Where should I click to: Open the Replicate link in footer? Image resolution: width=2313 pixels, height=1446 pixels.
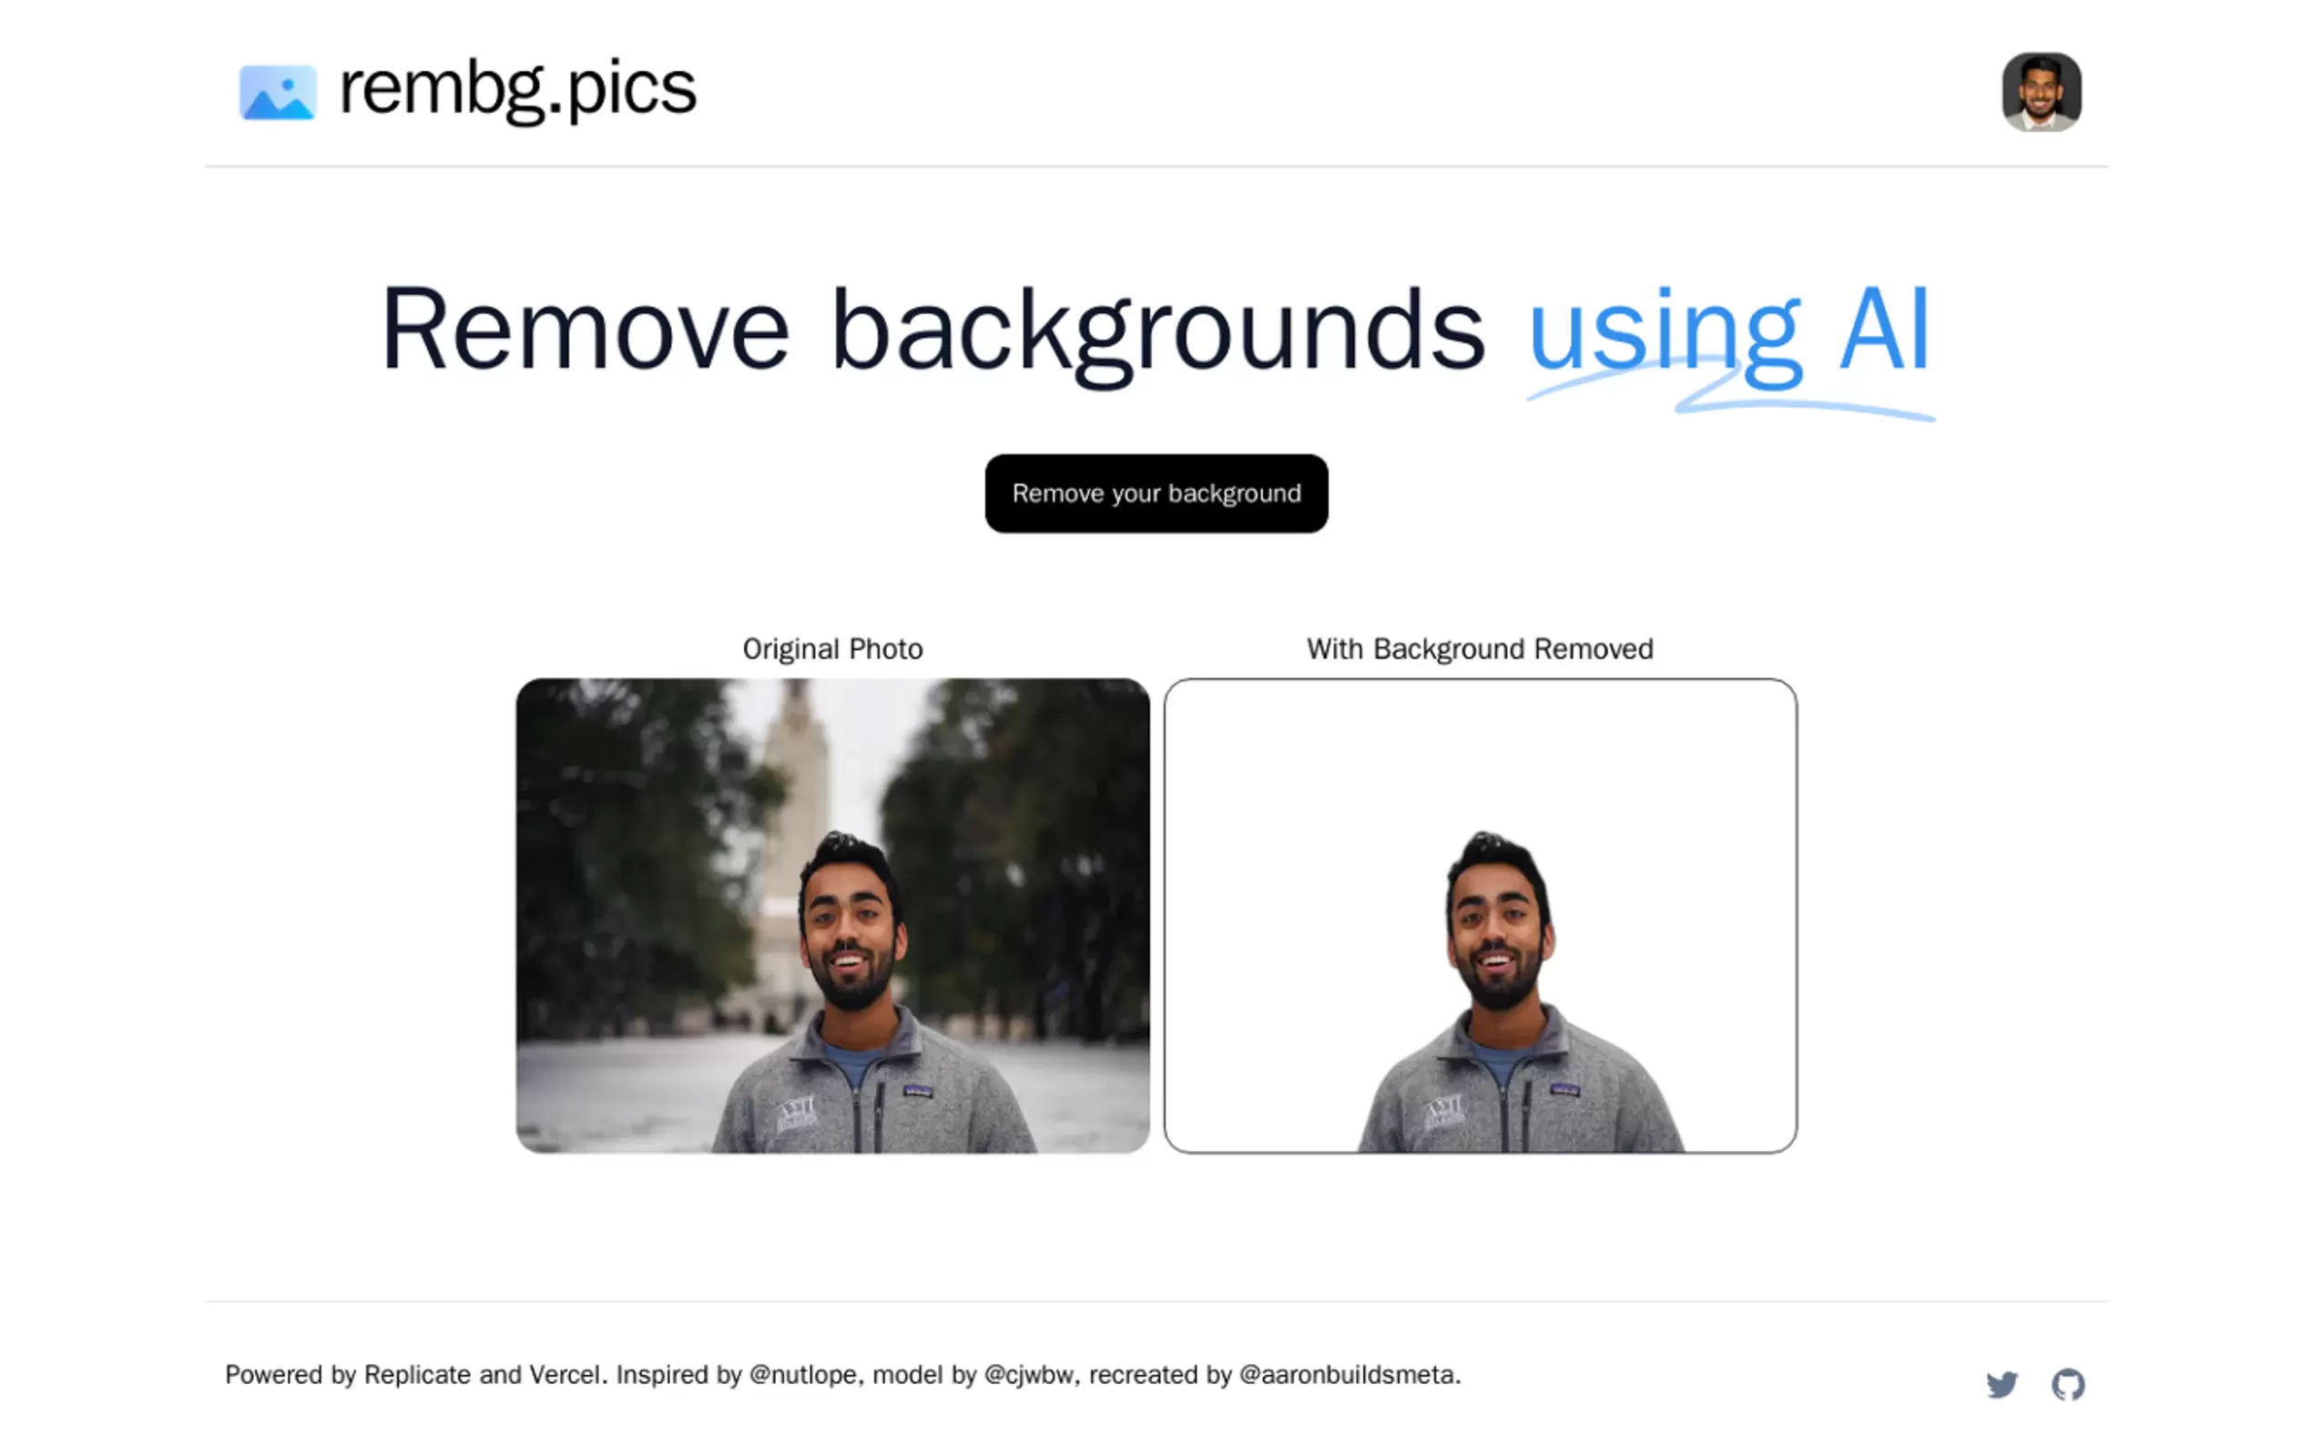coord(417,1374)
